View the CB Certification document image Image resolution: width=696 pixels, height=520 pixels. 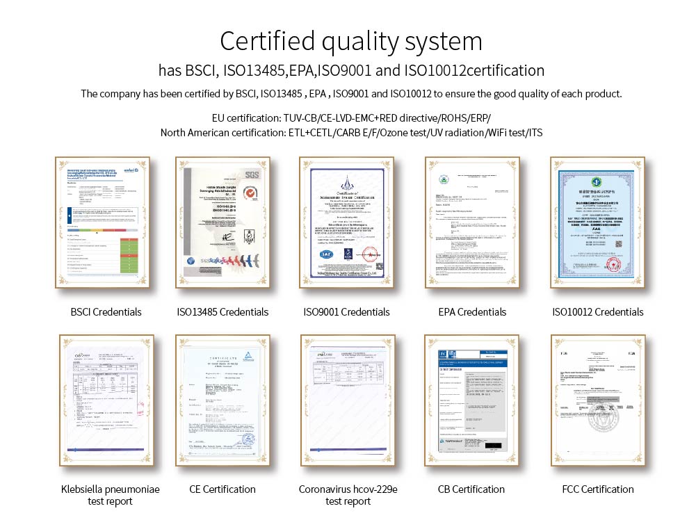click(472, 400)
